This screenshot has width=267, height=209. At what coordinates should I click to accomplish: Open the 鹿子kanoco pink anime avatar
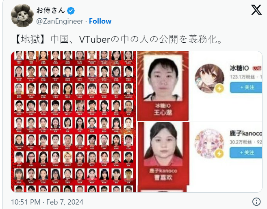pyautogui.click(x=209, y=144)
